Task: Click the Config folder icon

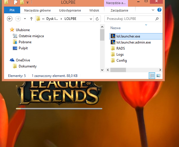Action: coord(113,60)
